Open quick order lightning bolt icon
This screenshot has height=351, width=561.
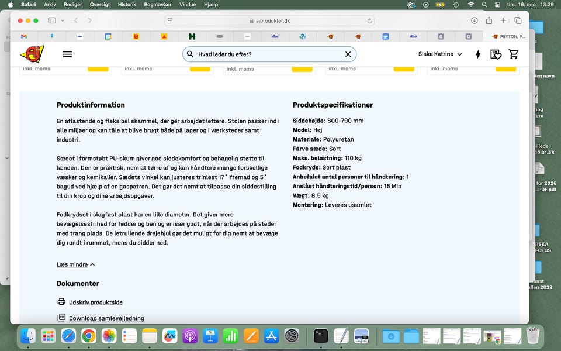(477, 54)
